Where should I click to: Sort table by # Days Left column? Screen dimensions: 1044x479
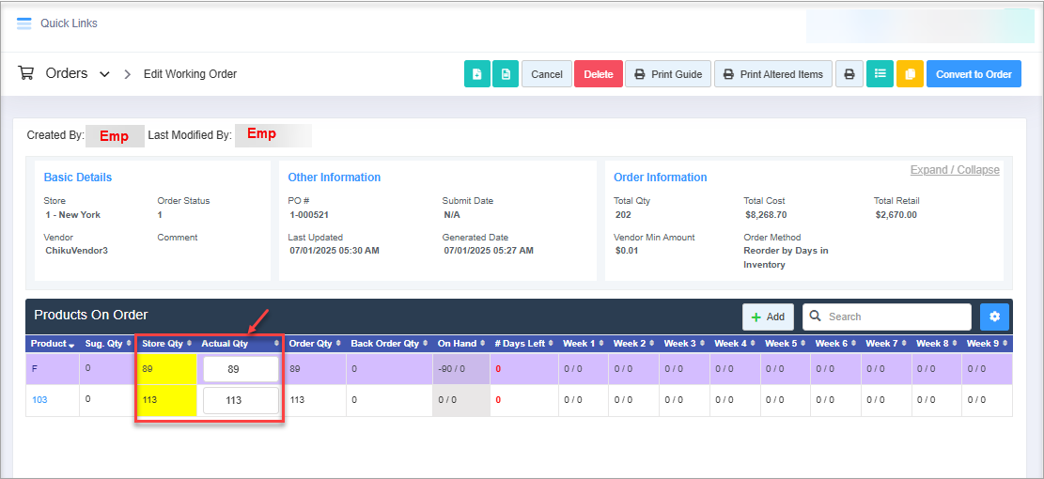tap(523, 344)
